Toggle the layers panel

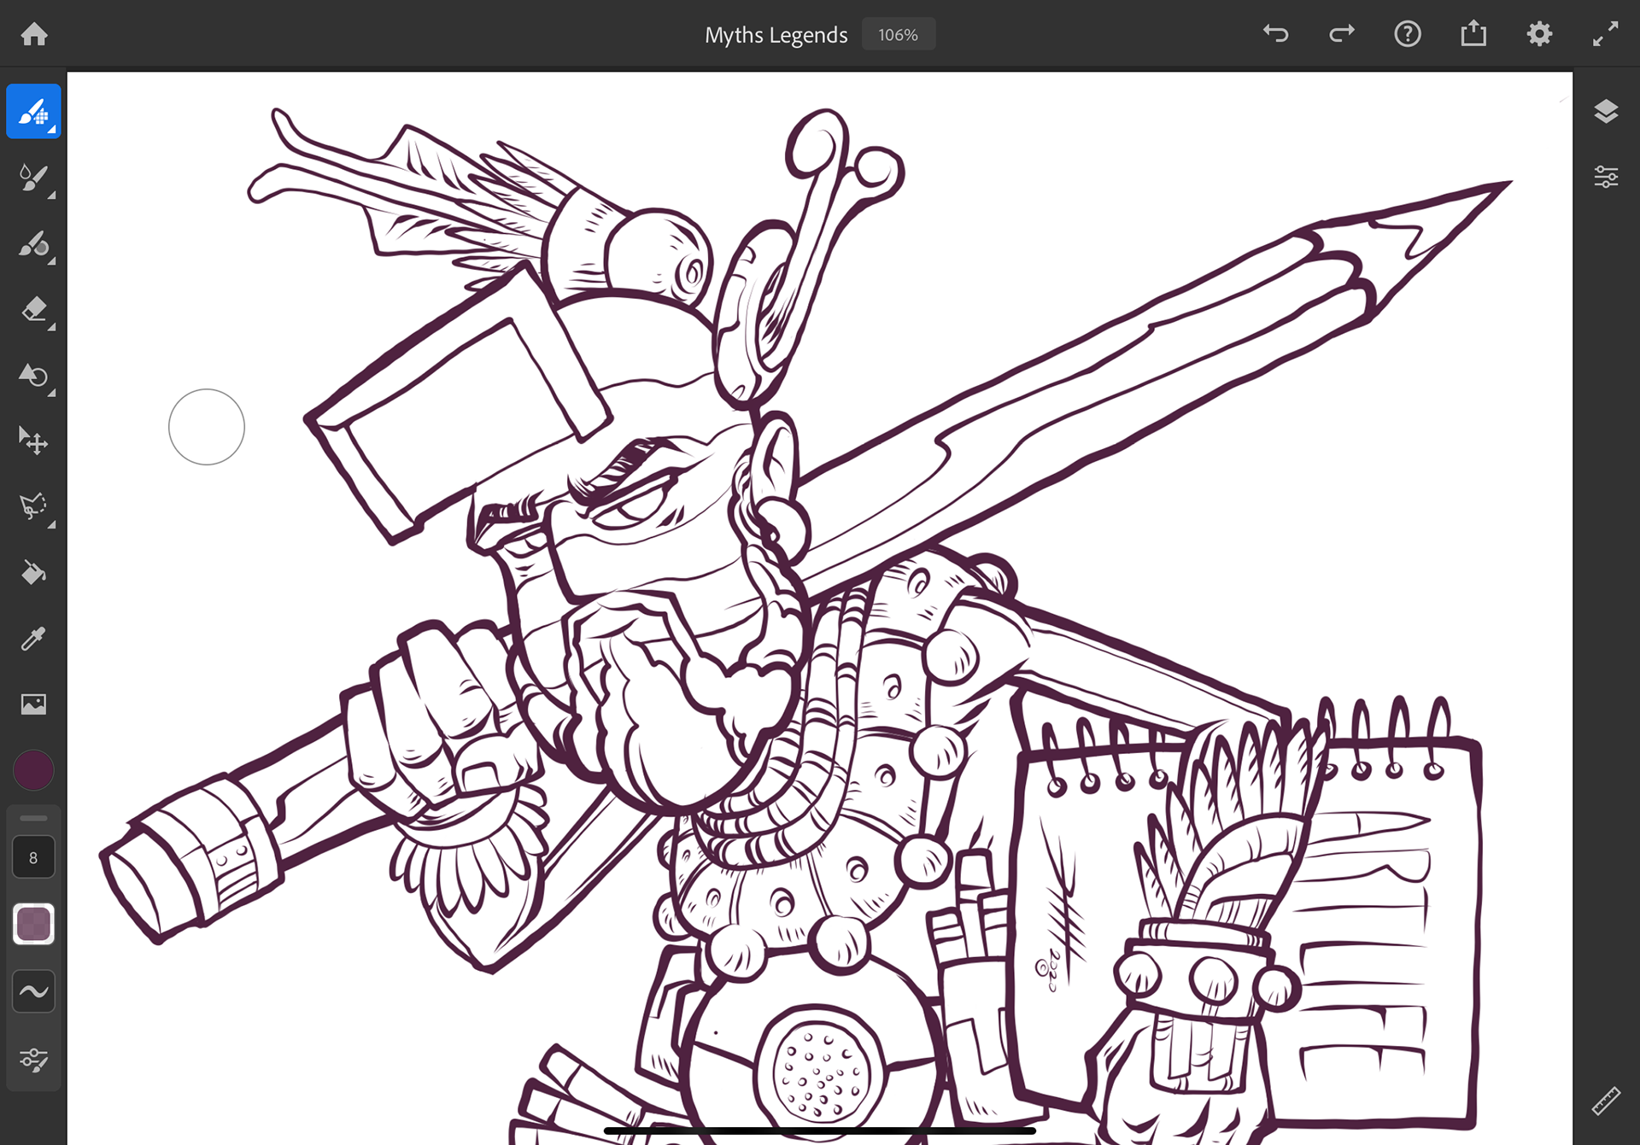[x=1606, y=112]
